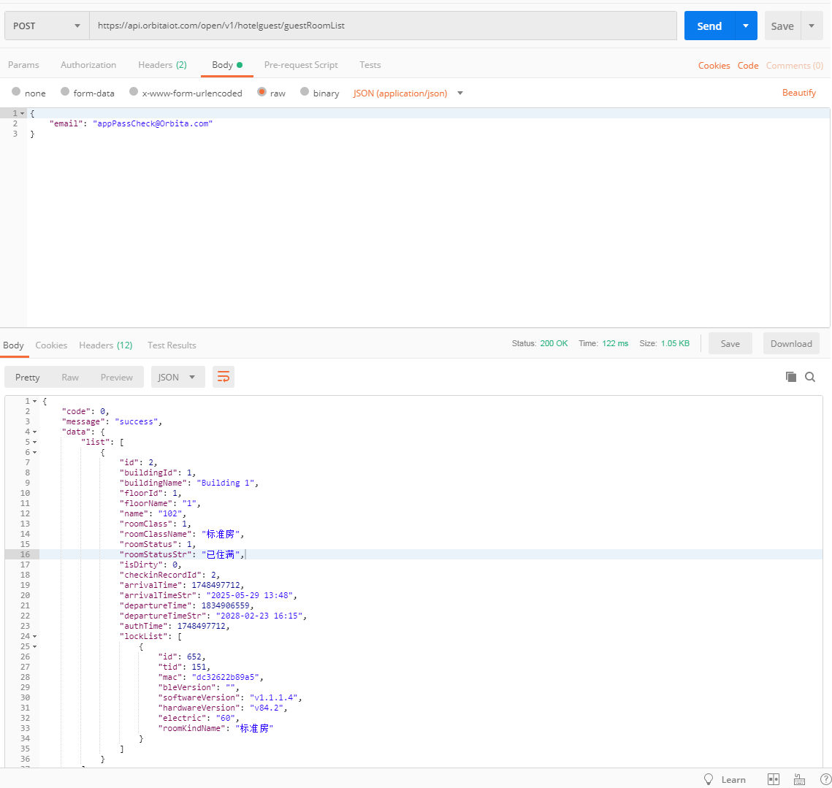Toggle the two-pane layout icon
Screen dimensions: 832x788
[774, 779]
